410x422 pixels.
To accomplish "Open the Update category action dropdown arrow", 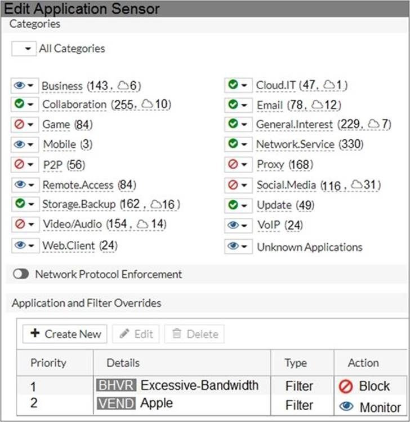I will tap(244, 205).
